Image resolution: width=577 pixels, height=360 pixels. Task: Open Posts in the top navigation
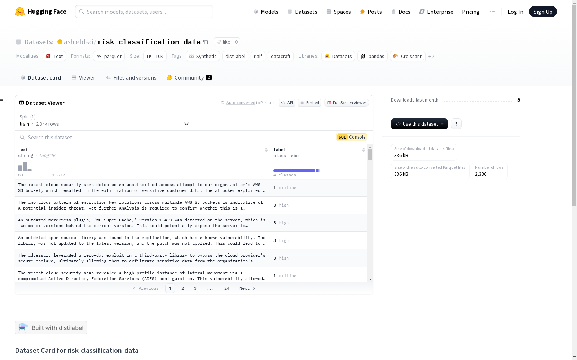(x=371, y=12)
